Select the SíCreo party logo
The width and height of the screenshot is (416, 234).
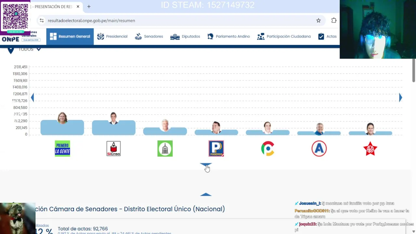pos(113,149)
